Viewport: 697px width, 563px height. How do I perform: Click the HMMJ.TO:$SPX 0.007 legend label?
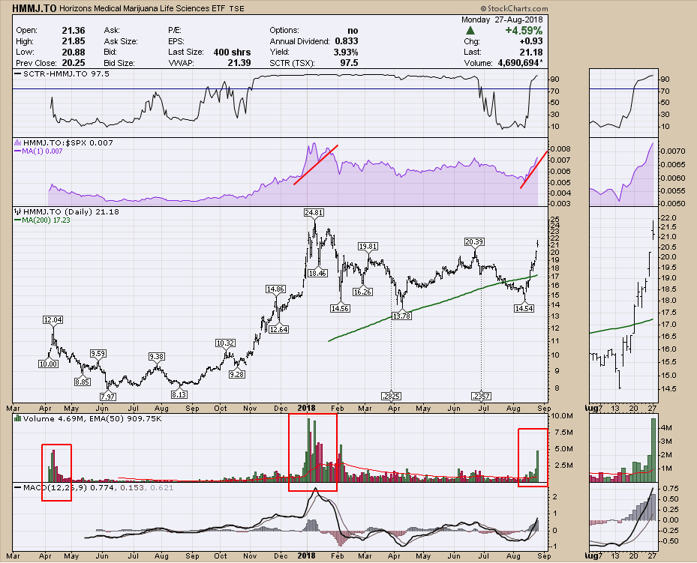pyautogui.click(x=68, y=143)
